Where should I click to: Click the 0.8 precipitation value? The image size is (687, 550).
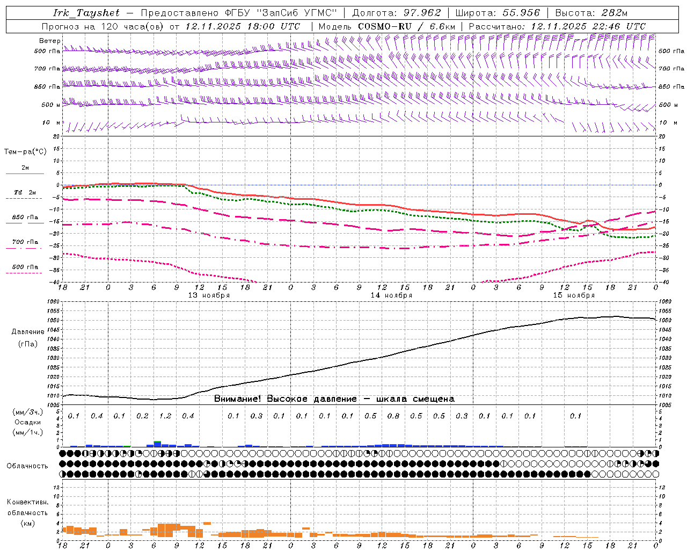point(393,416)
